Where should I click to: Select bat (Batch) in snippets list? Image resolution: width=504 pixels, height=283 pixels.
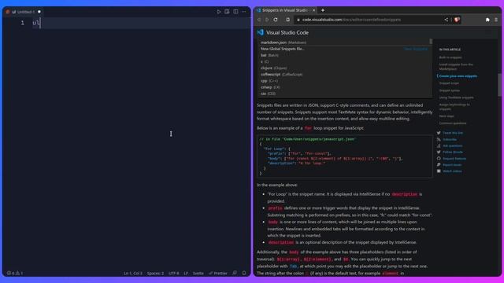coord(344,55)
